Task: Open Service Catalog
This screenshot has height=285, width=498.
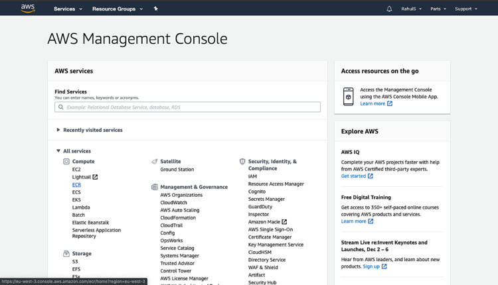Action: pos(177,249)
